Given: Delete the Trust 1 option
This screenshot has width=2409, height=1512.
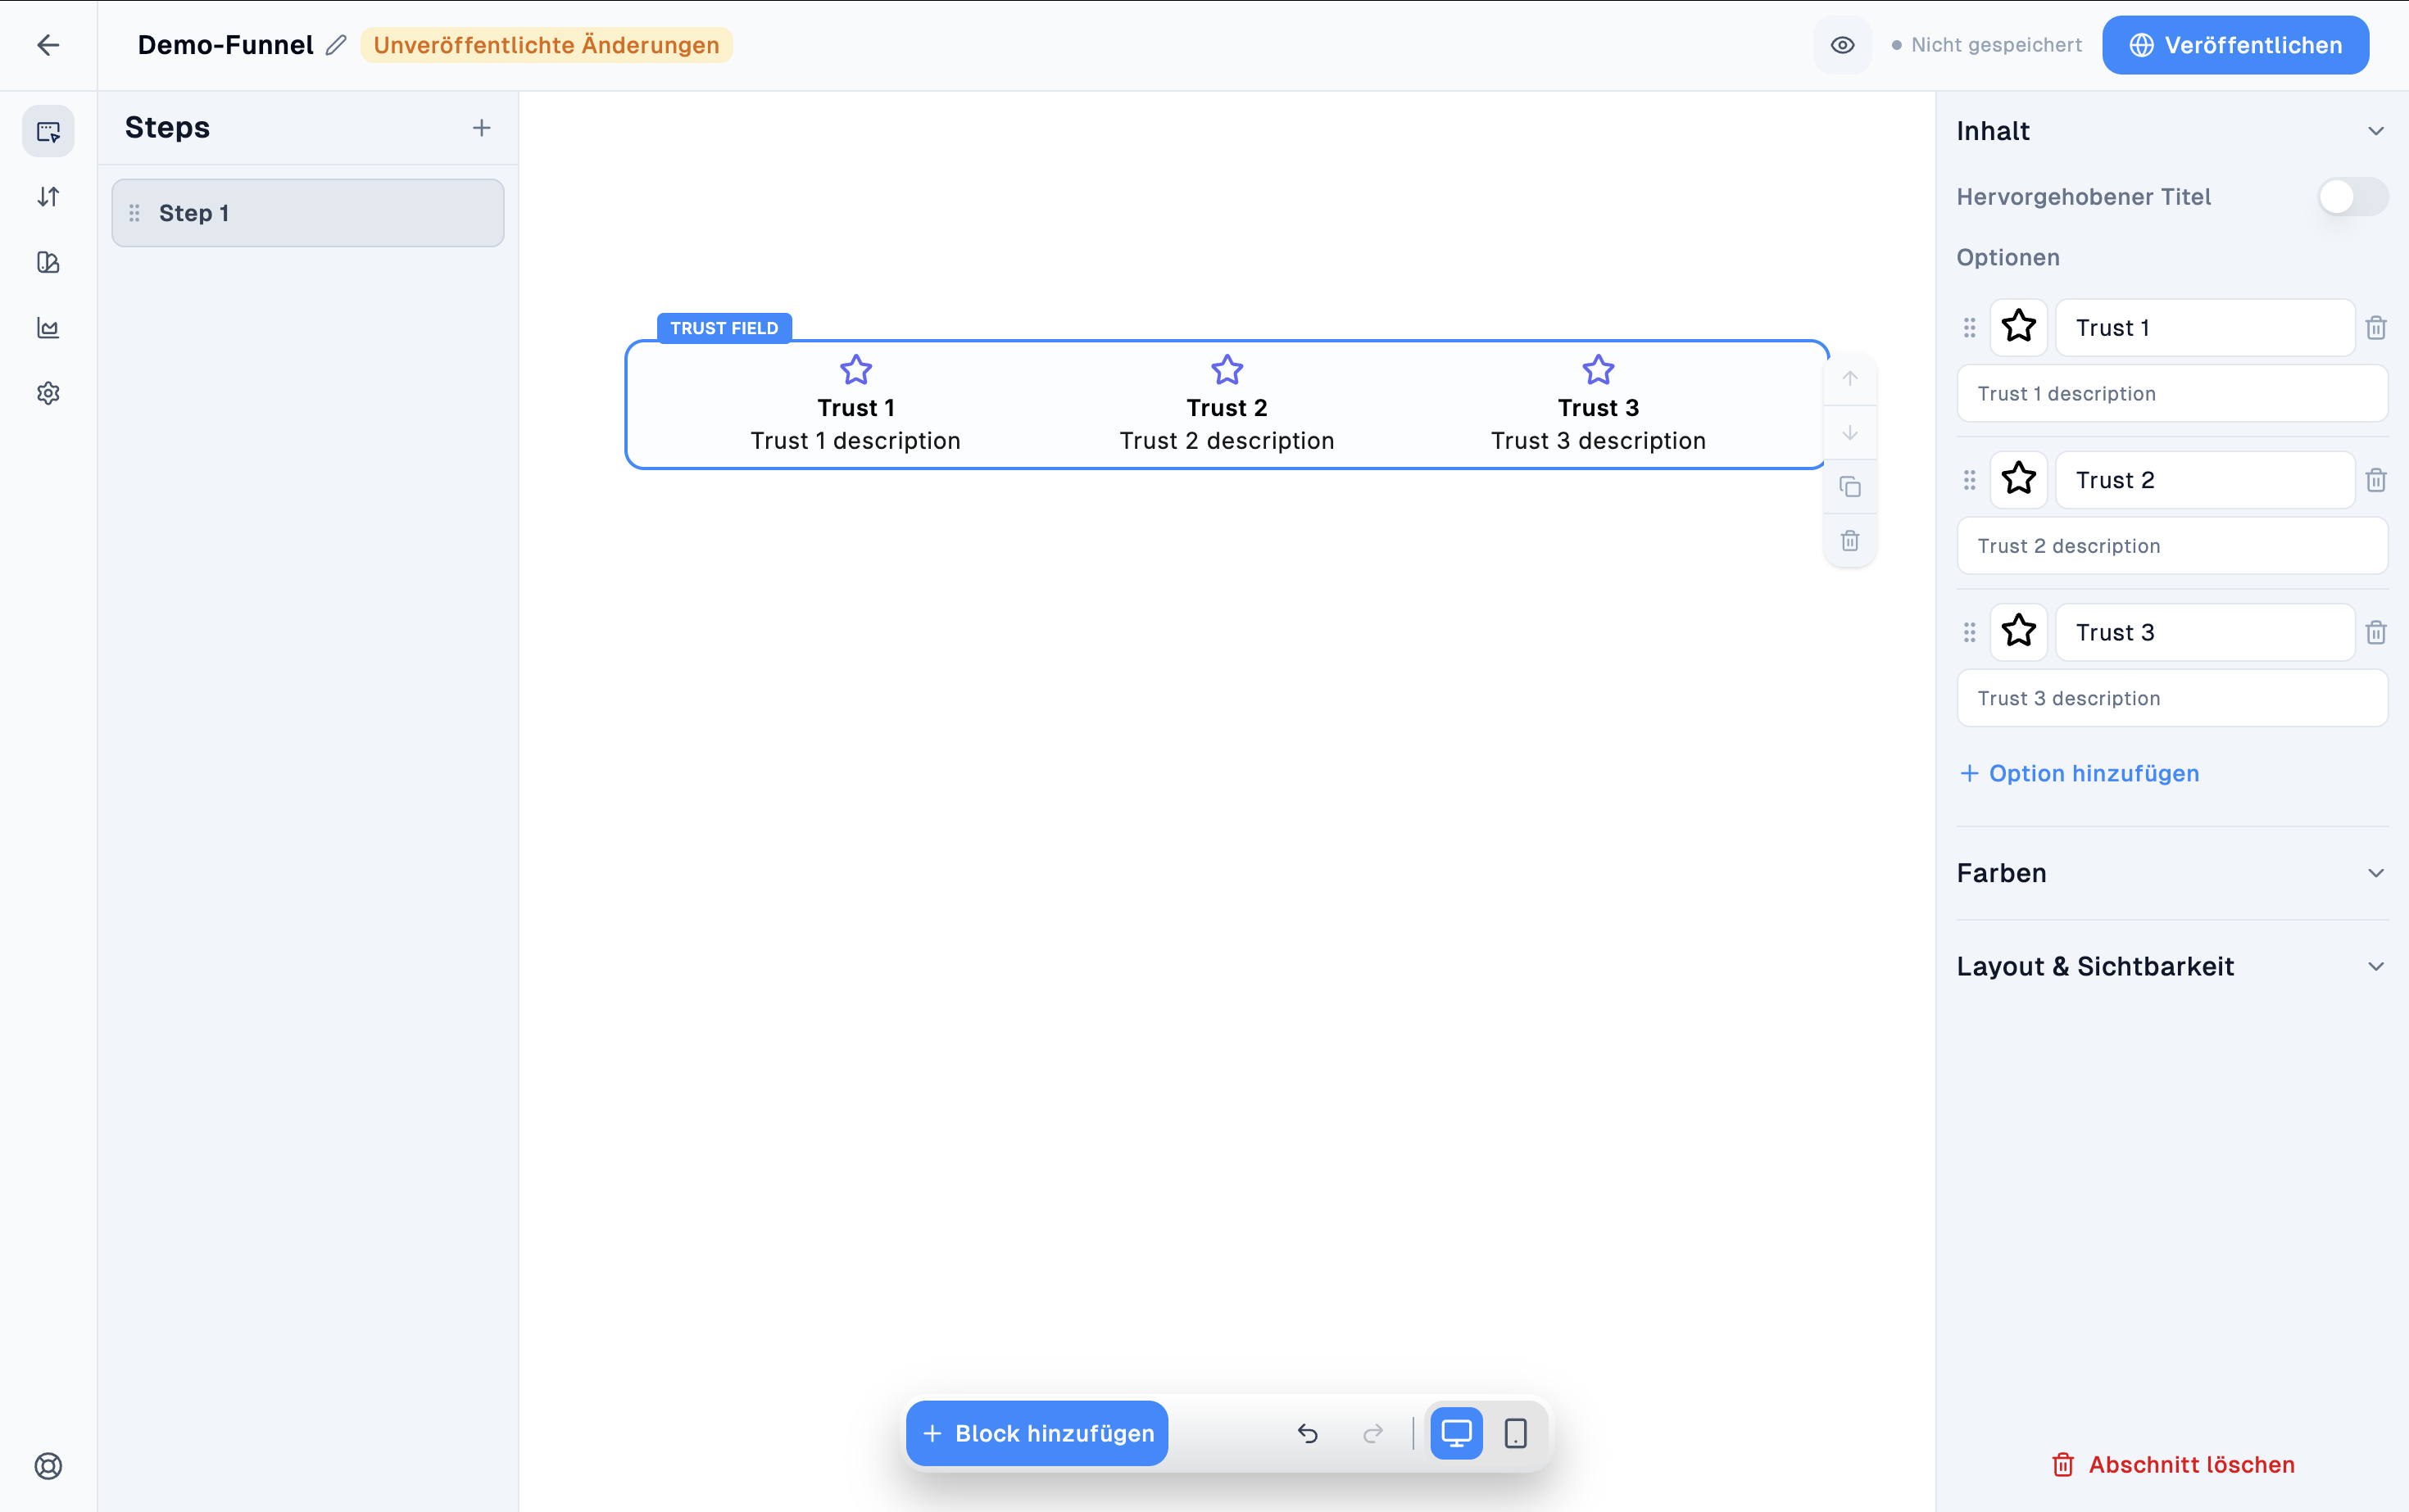Looking at the screenshot, I should click(2376, 327).
